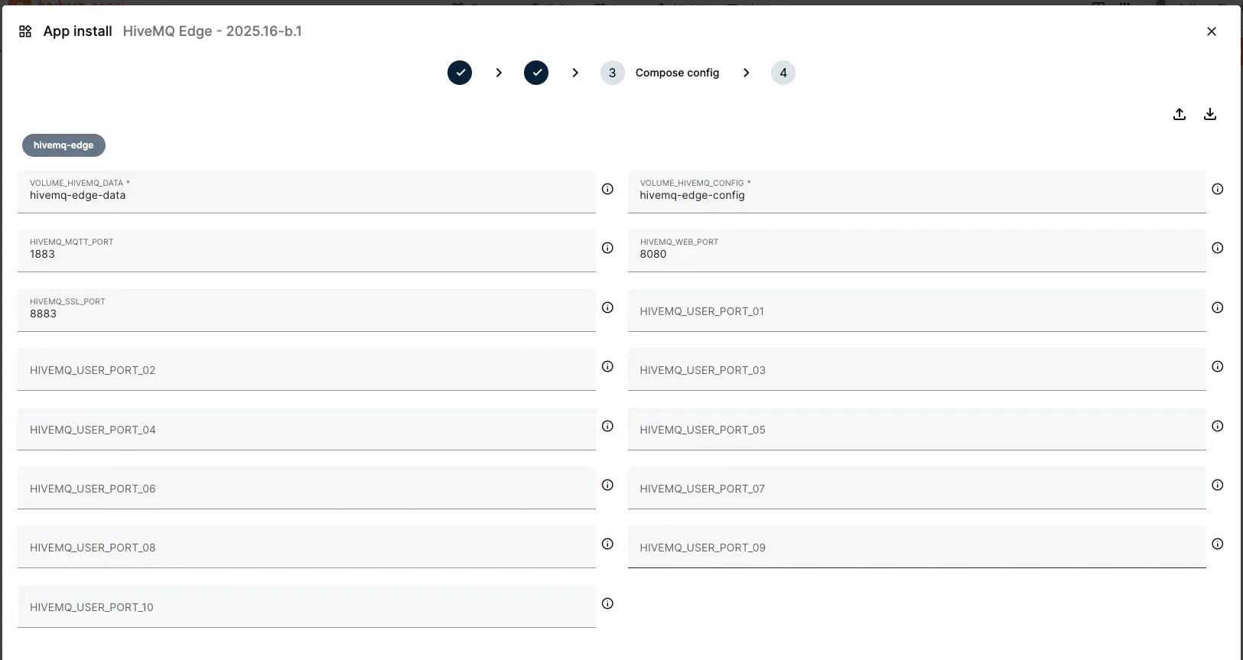Focus HIVEMQ_USER_PORT_04 field
The image size is (1243, 660).
point(307,428)
